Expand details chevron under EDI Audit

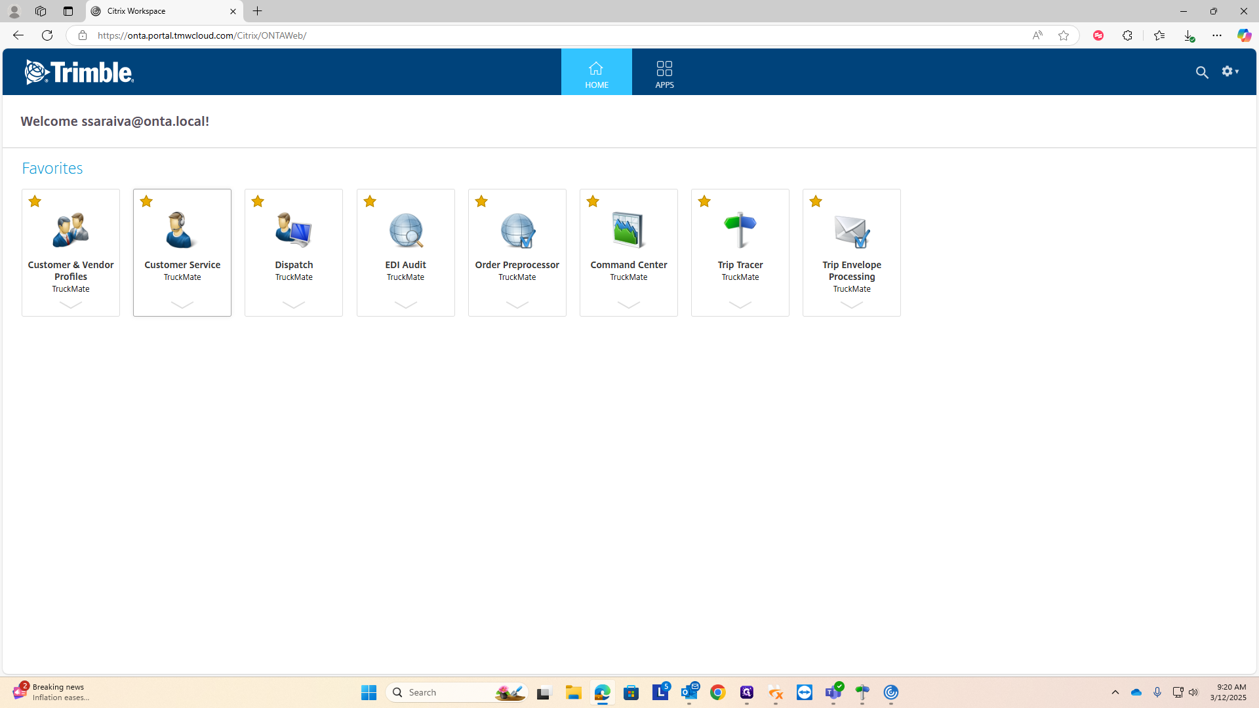[405, 305]
